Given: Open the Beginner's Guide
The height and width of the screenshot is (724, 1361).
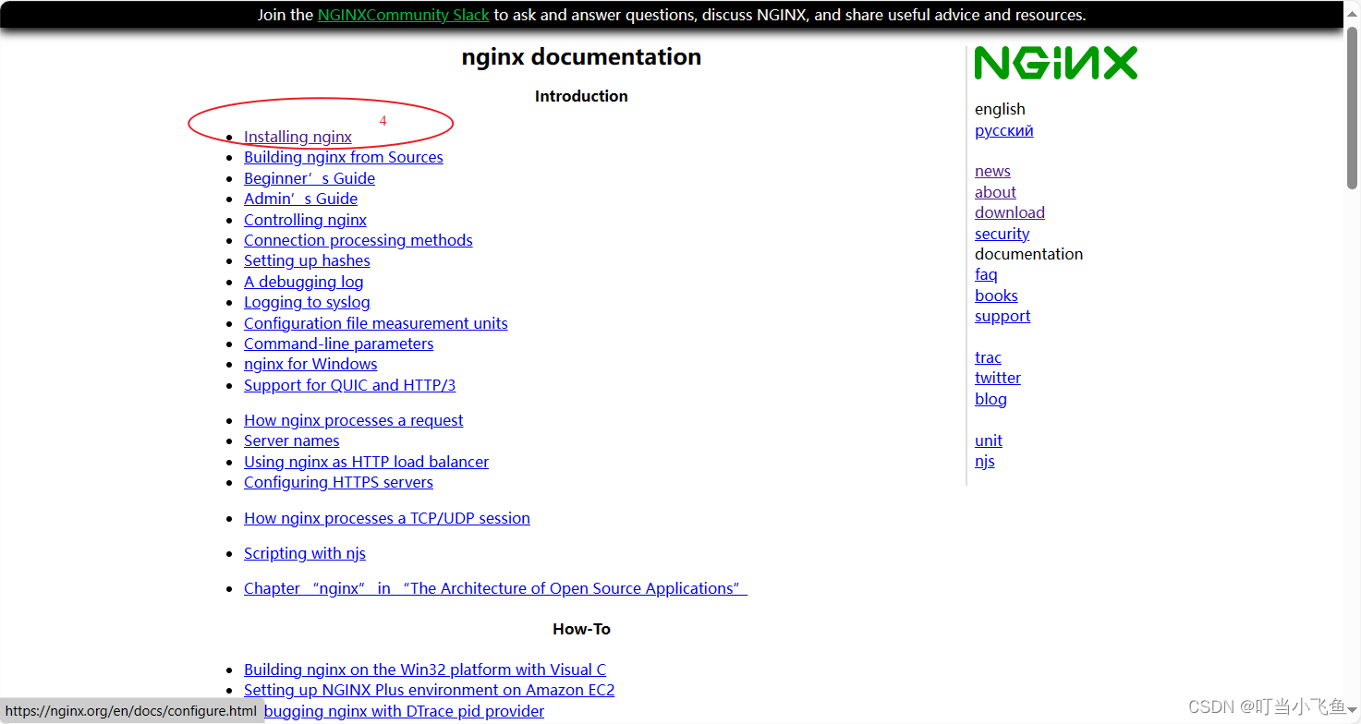Looking at the screenshot, I should [309, 178].
